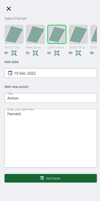Deselect the highlighted 12701.94 ha parcel
The image size is (100, 201).
[57, 34]
